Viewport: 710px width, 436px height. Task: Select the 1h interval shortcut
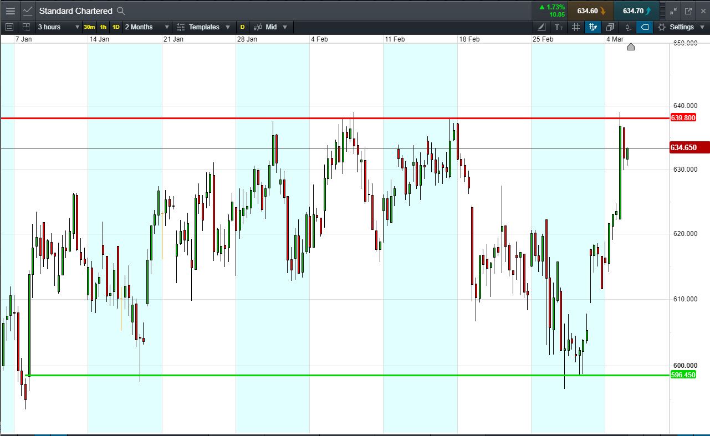tap(103, 27)
